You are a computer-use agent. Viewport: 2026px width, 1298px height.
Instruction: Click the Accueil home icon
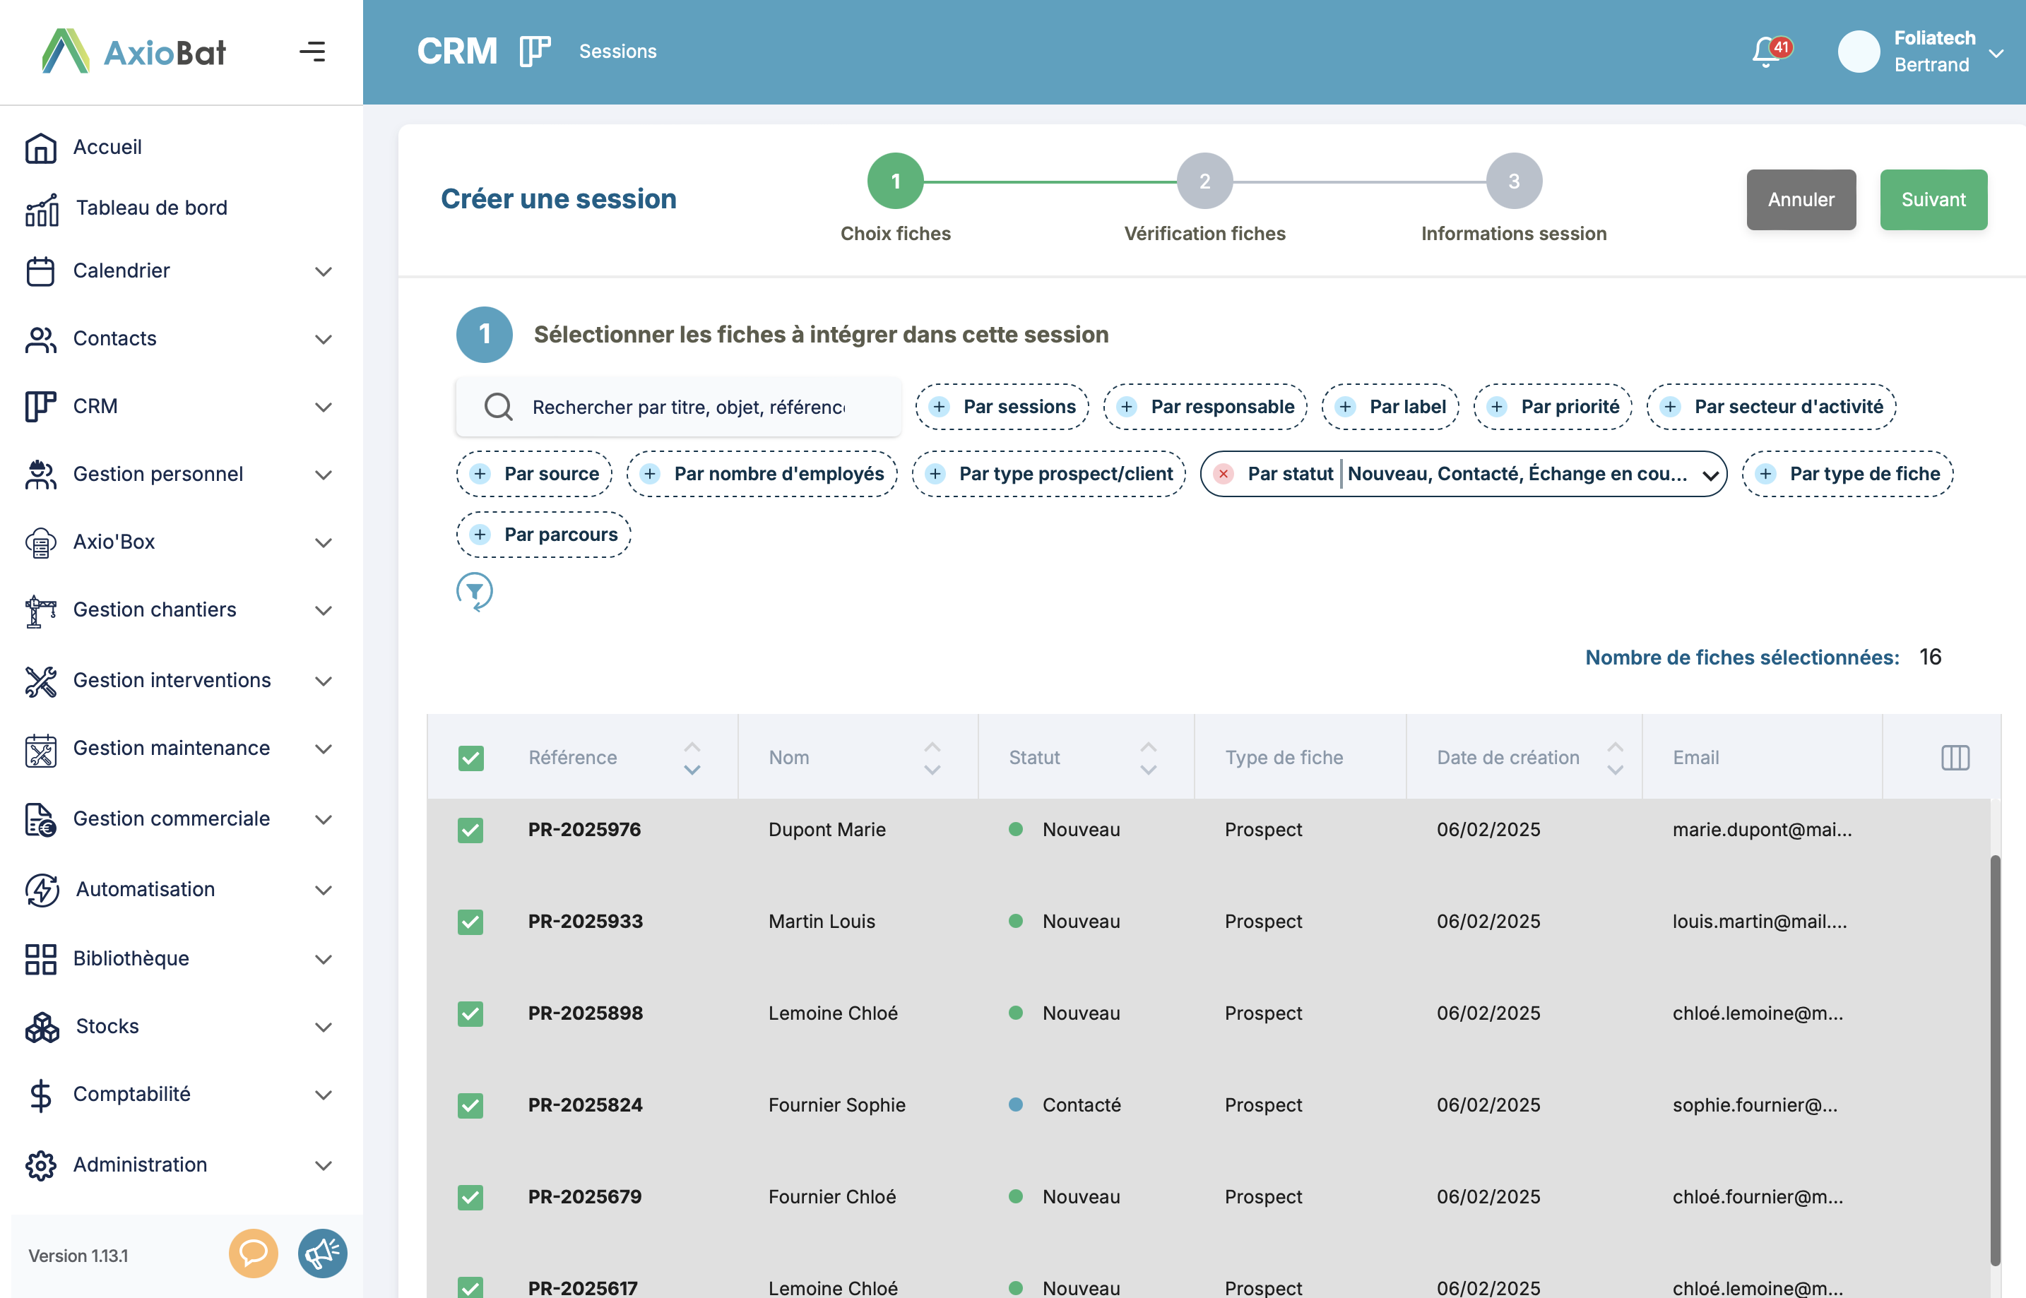point(40,148)
